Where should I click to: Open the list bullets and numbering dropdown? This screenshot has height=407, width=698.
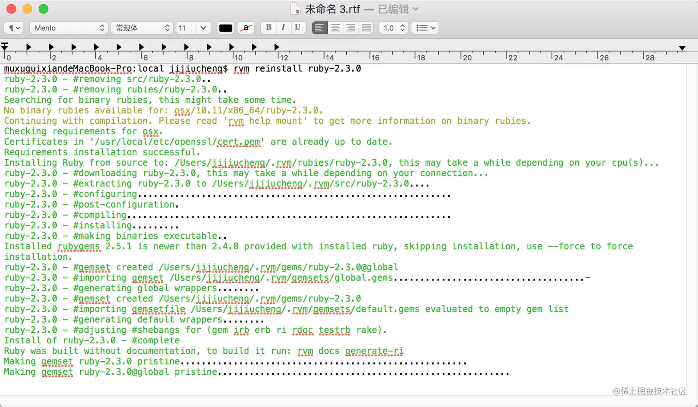[x=425, y=28]
